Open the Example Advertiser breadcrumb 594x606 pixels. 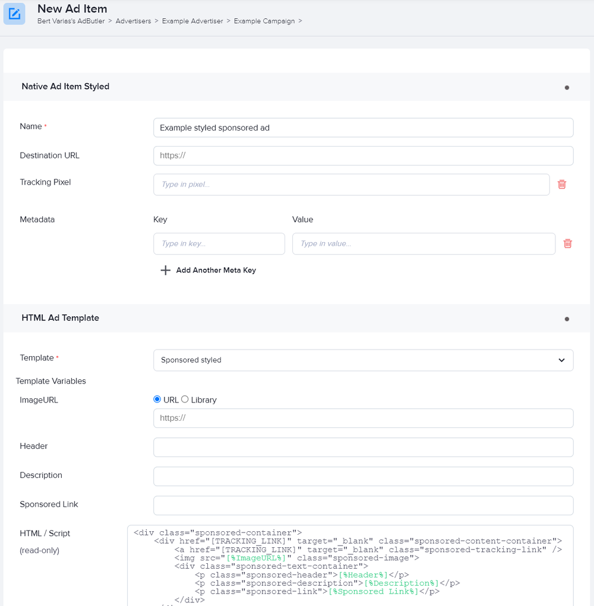click(x=192, y=21)
